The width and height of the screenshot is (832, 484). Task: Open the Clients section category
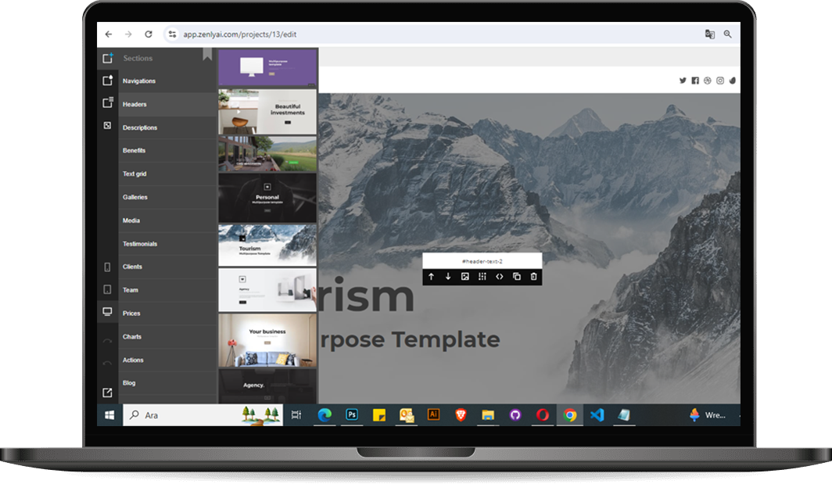[x=167, y=267]
